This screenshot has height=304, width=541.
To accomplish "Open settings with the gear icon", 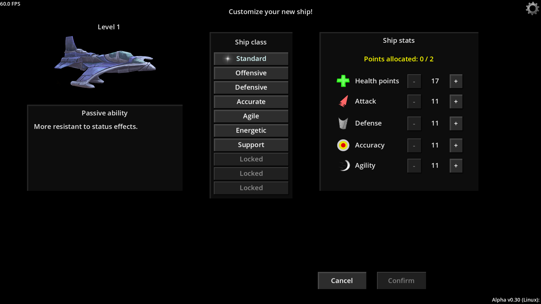I will 532,8.
